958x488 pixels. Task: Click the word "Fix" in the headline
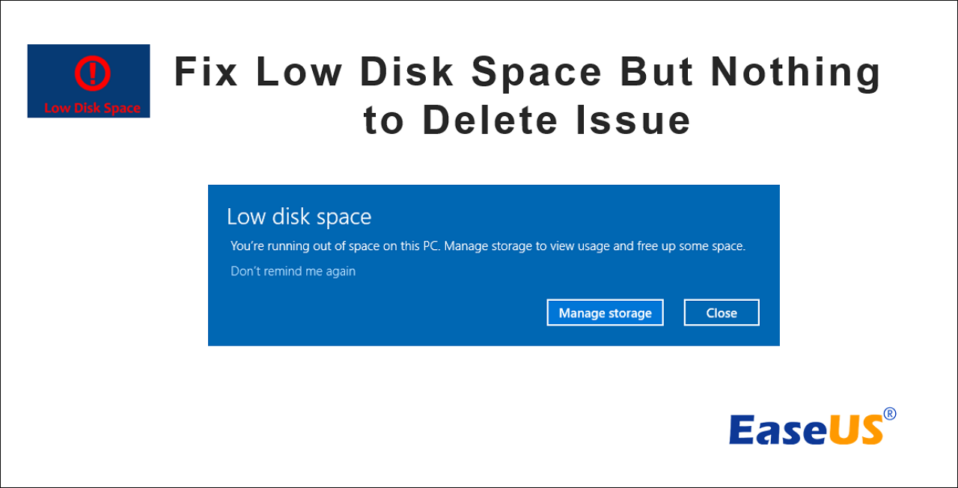click(207, 73)
